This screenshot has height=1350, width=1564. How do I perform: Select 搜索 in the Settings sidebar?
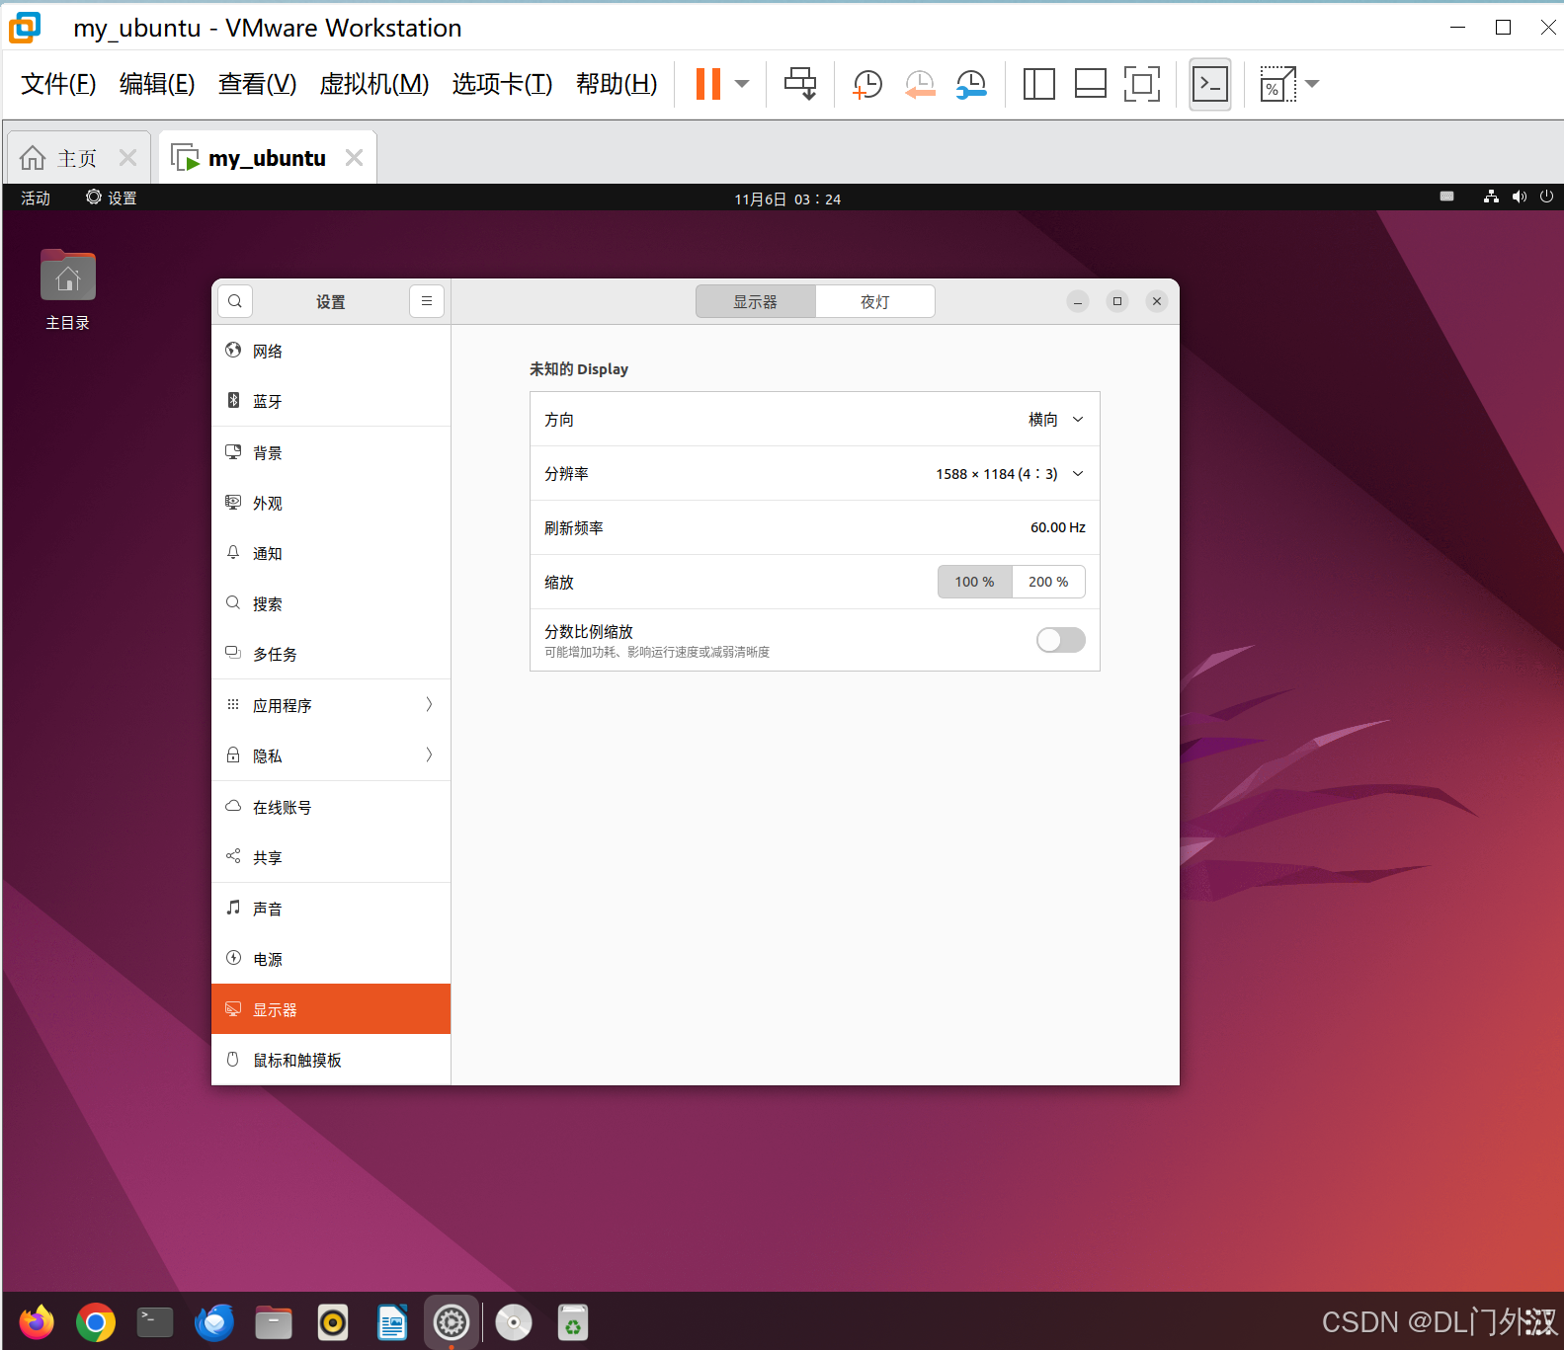coord(331,603)
